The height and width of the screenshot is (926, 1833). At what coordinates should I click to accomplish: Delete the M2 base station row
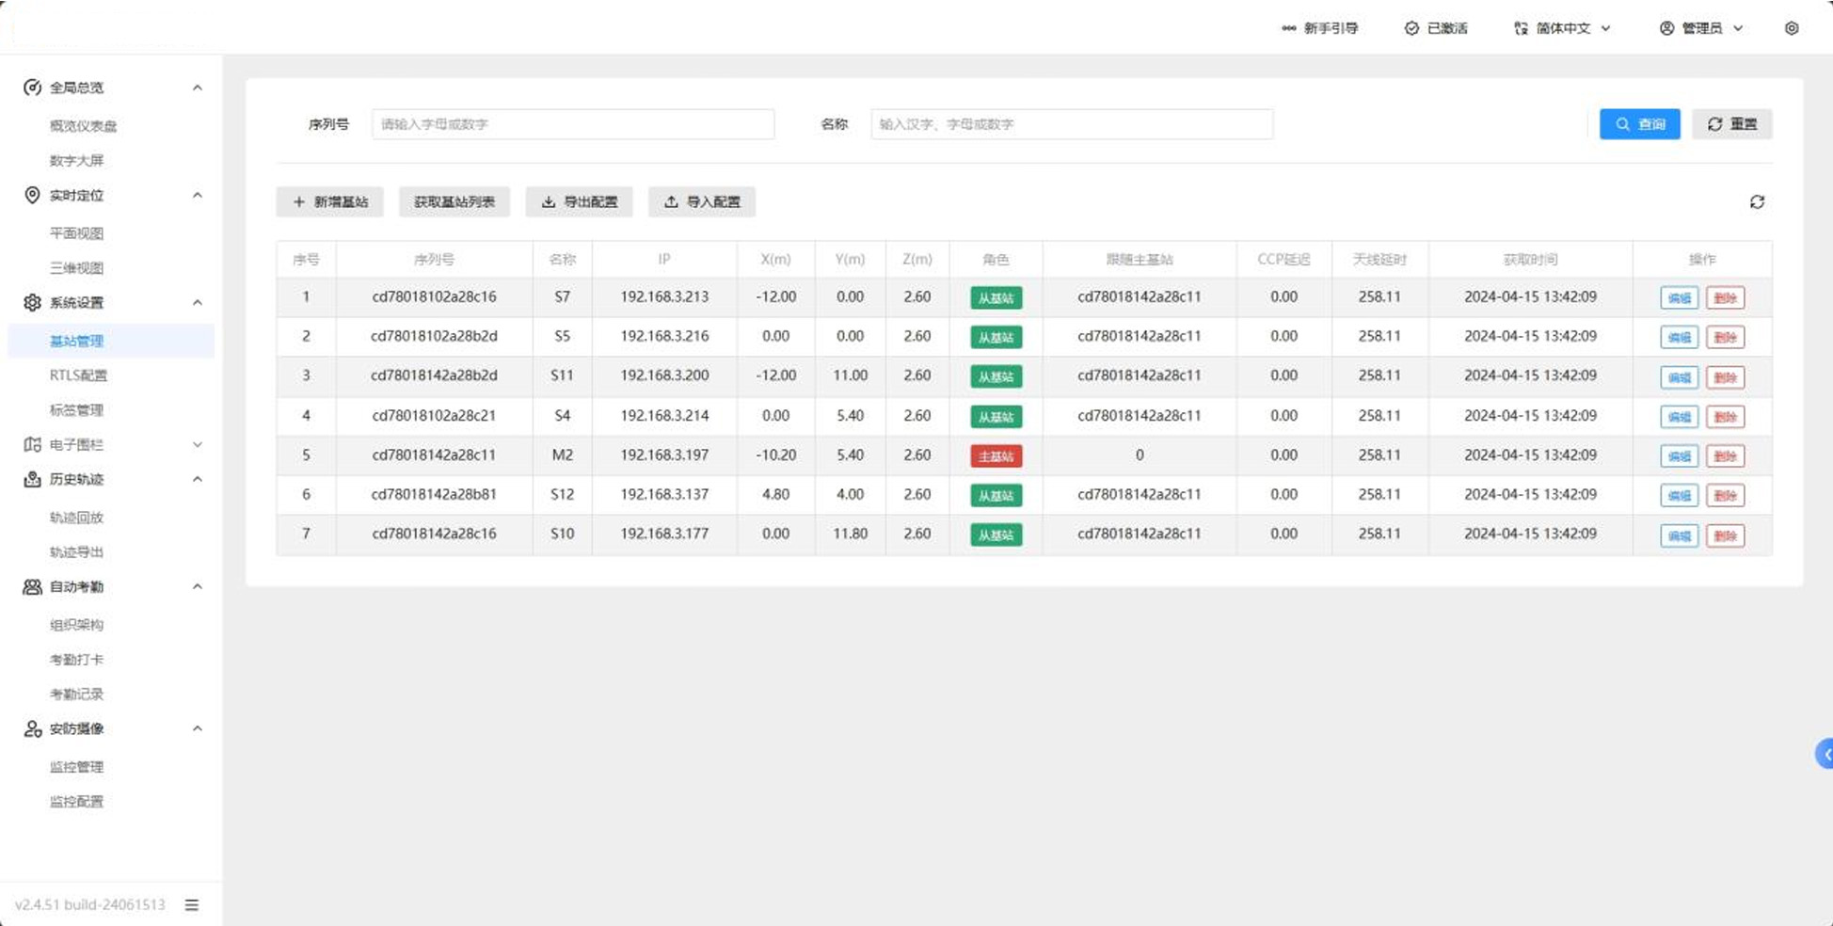[x=1725, y=456]
